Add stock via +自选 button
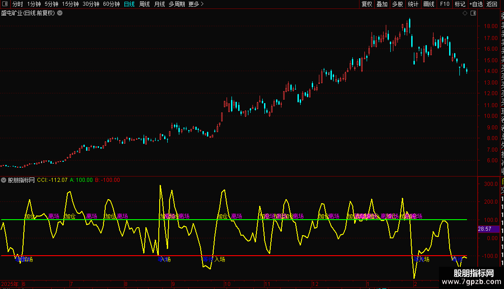Viewport: 504px width, 289px height. pos(476,4)
